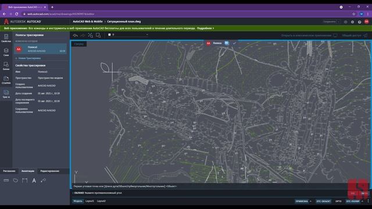The image size is (372, 209).
Task: Click the white layer color square
Action: (109, 35)
